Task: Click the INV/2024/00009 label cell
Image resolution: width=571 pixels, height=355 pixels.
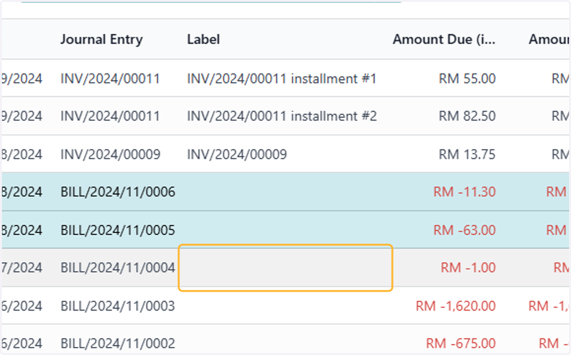Action: pos(237,154)
